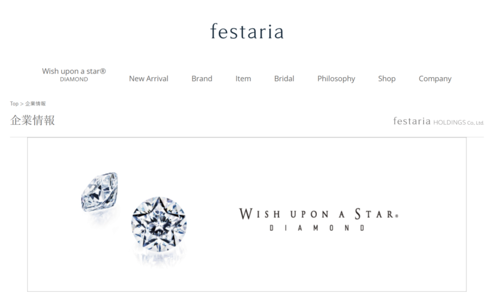Navigate to Shop
493x300 pixels.
coord(387,79)
